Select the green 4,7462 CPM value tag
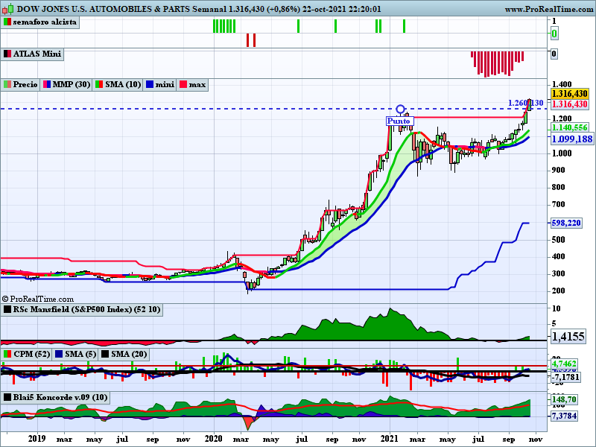The image size is (596, 447). 564,364
